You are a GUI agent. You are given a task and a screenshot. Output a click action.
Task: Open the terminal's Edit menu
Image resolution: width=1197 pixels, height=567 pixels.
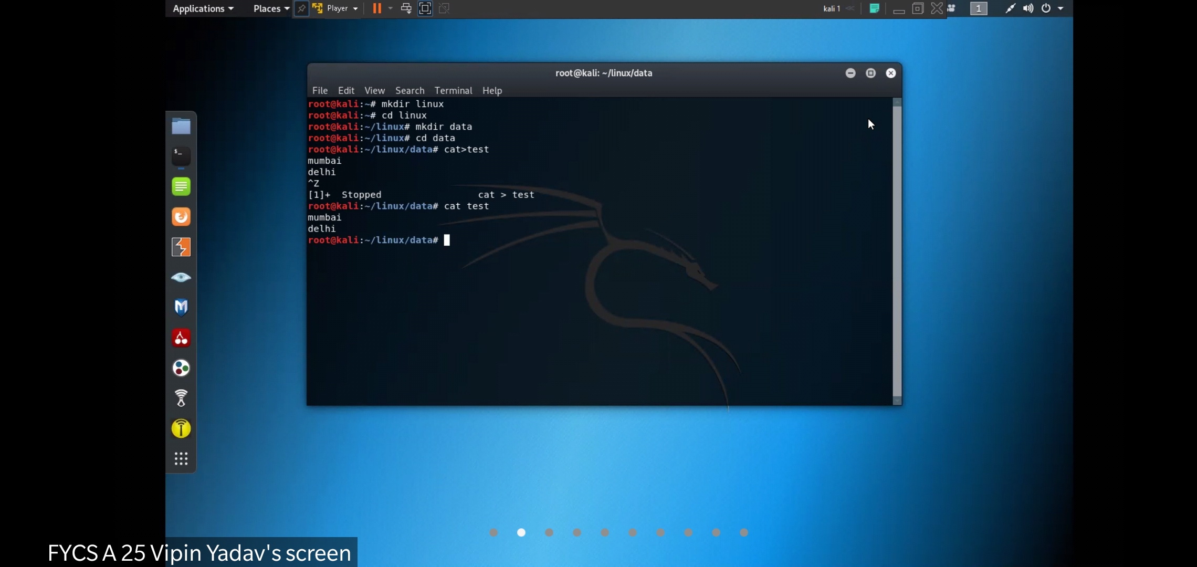[346, 90]
